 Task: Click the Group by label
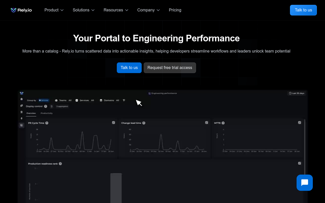31,100
